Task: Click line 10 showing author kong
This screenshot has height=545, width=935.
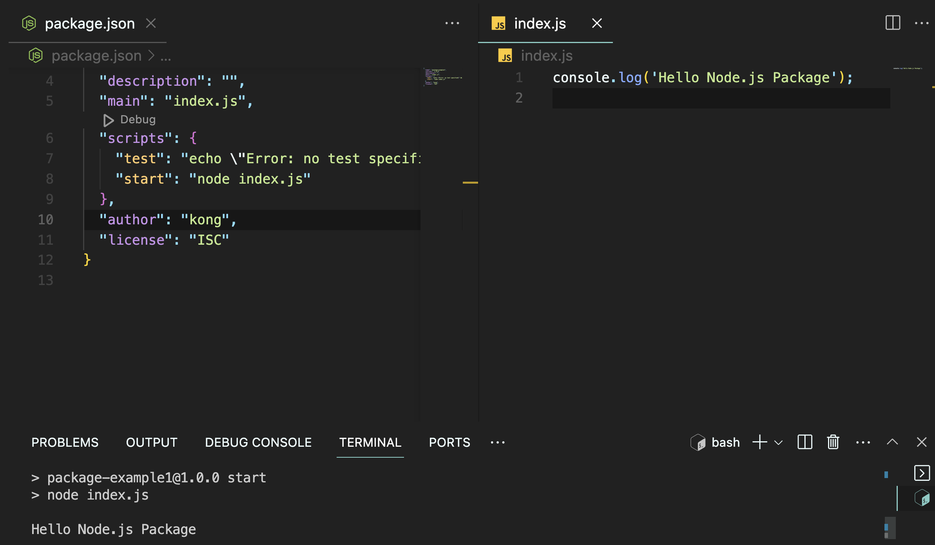Action: point(169,219)
